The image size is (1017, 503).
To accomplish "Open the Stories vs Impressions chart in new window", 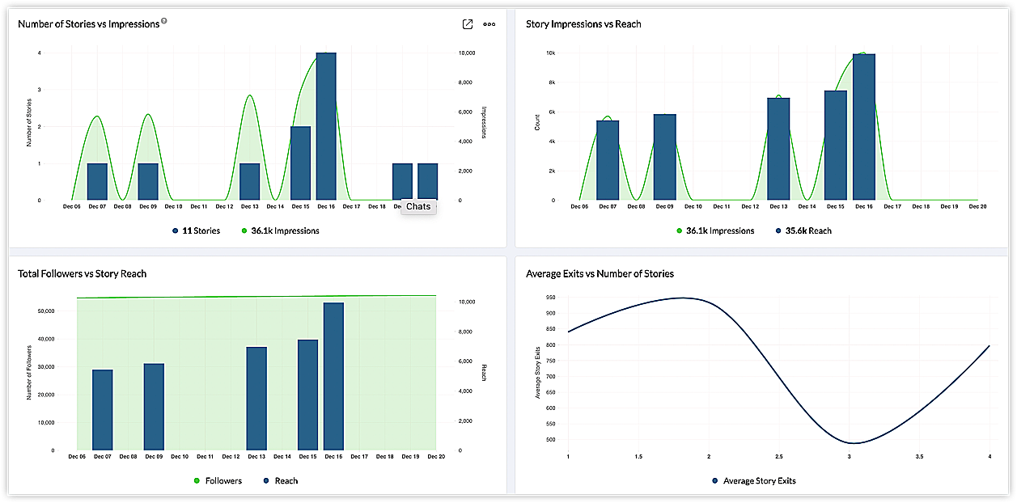I will (x=467, y=24).
